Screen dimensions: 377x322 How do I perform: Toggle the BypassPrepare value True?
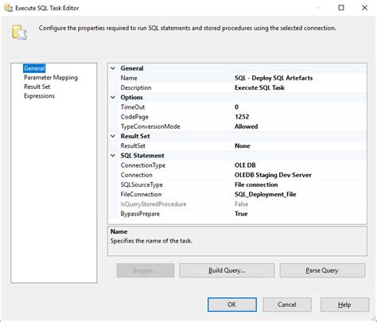point(241,214)
